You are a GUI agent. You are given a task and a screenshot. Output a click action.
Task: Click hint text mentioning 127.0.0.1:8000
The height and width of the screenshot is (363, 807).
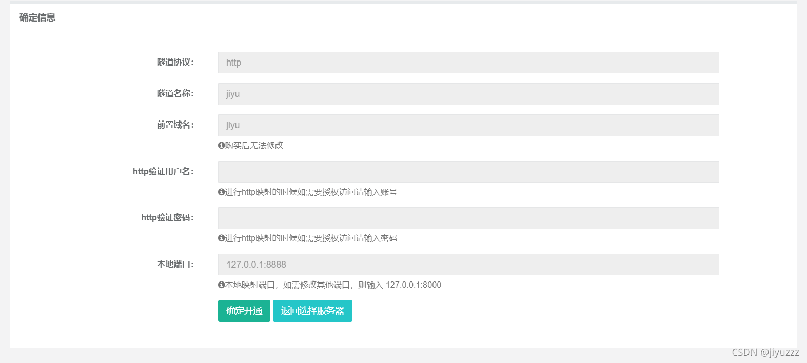[x=333, y=285]
